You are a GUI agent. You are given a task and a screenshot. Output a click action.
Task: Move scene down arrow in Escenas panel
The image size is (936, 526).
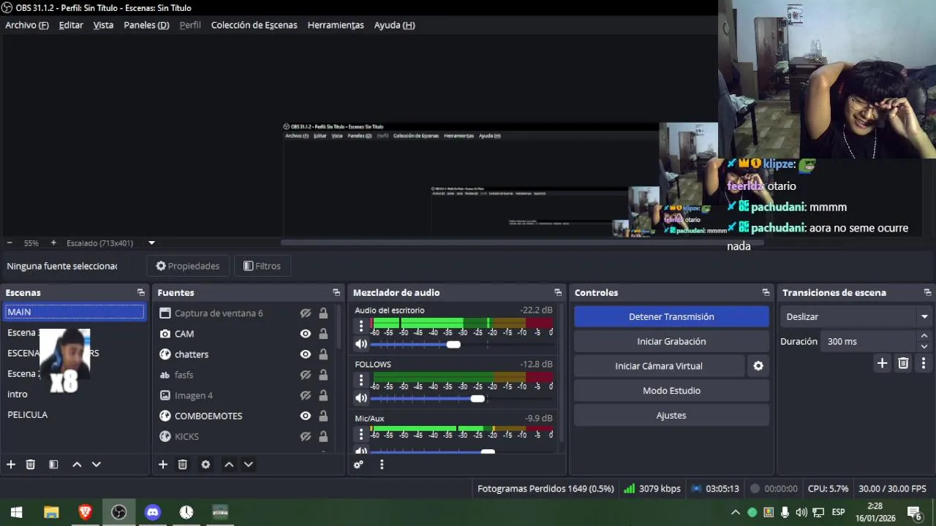click(96, 464)
